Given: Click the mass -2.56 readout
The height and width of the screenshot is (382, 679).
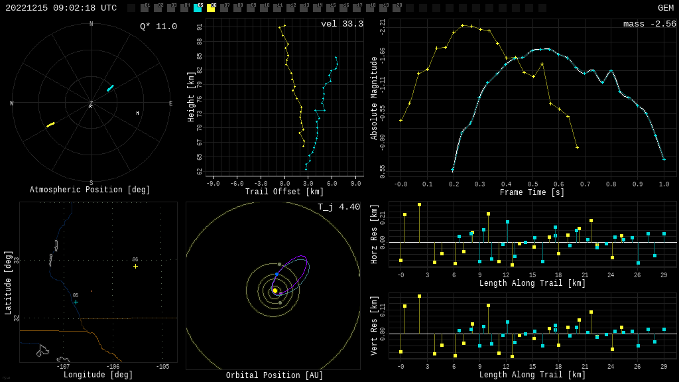Looking at the screenshot, I should point(649,24).
